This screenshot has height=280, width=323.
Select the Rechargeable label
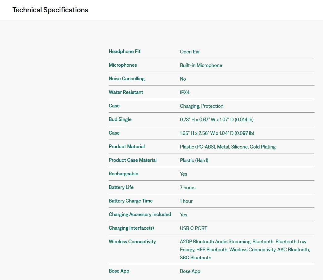(x=123, y=174)
